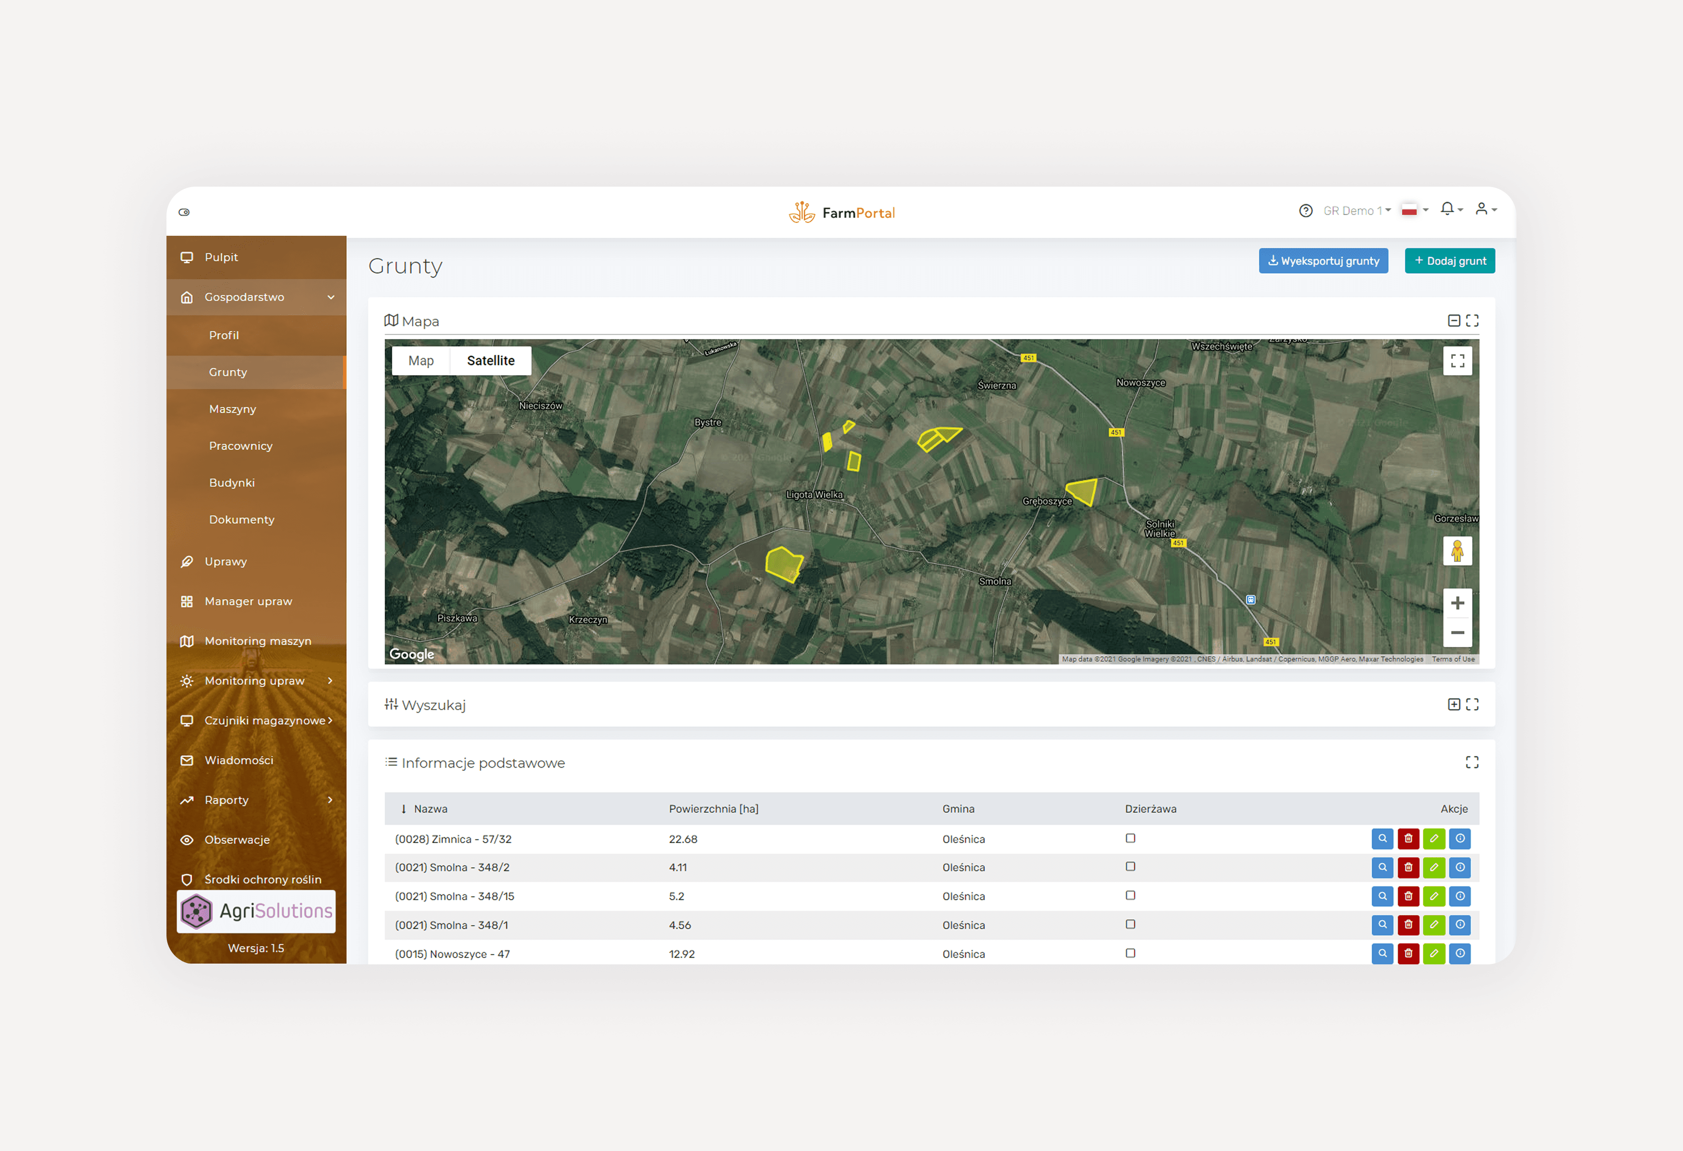Check Dzierżawa box for Zimnica 57/32
Image resolution: width=1683 pixels, height=1151 pixels.
pos(1130,838)
